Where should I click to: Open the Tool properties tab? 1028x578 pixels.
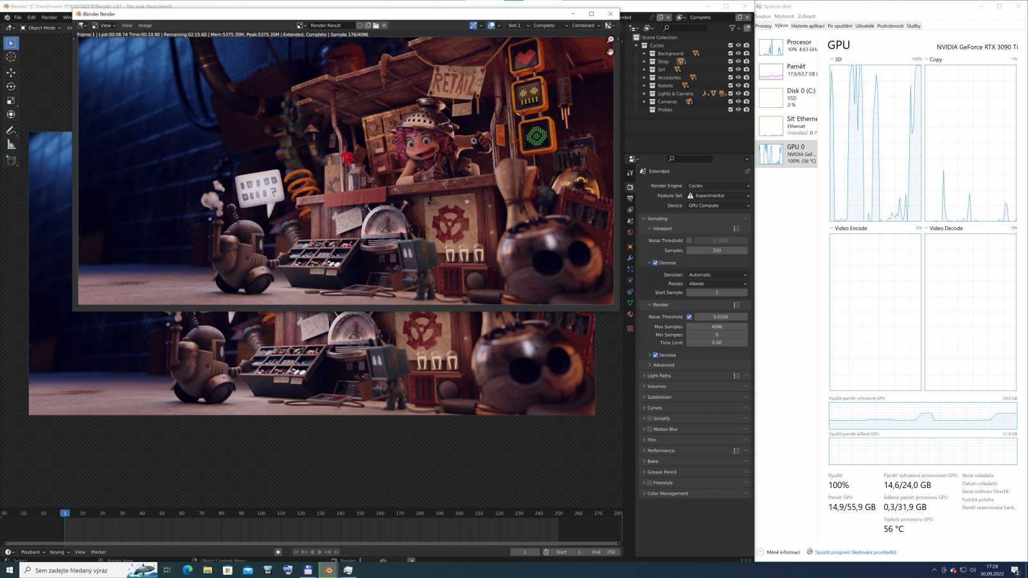click(630, 173)
